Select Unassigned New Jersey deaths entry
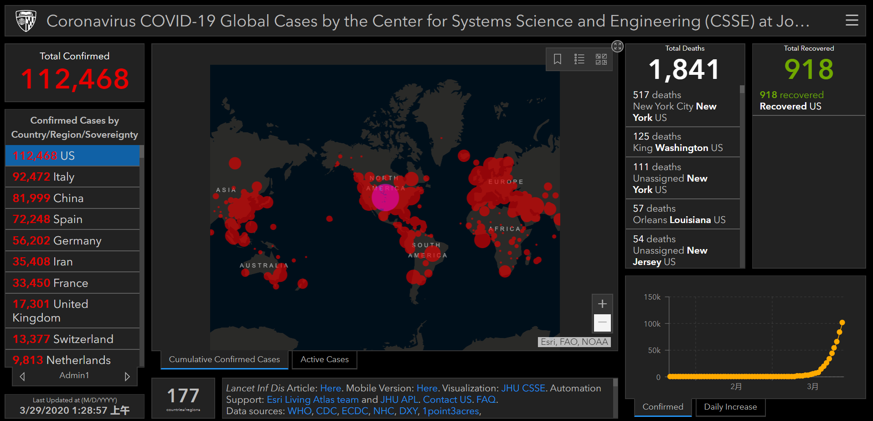The image size is (873, 421). [682, 249]
